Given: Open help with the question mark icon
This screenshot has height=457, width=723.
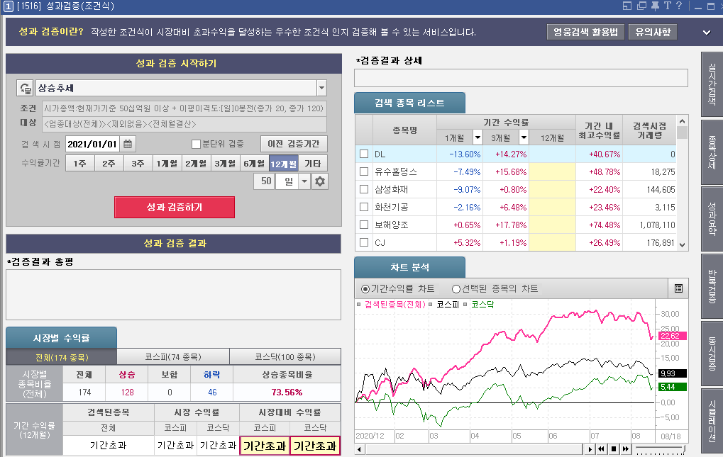Looking at the screenshot, I should (x=679, y=6).
